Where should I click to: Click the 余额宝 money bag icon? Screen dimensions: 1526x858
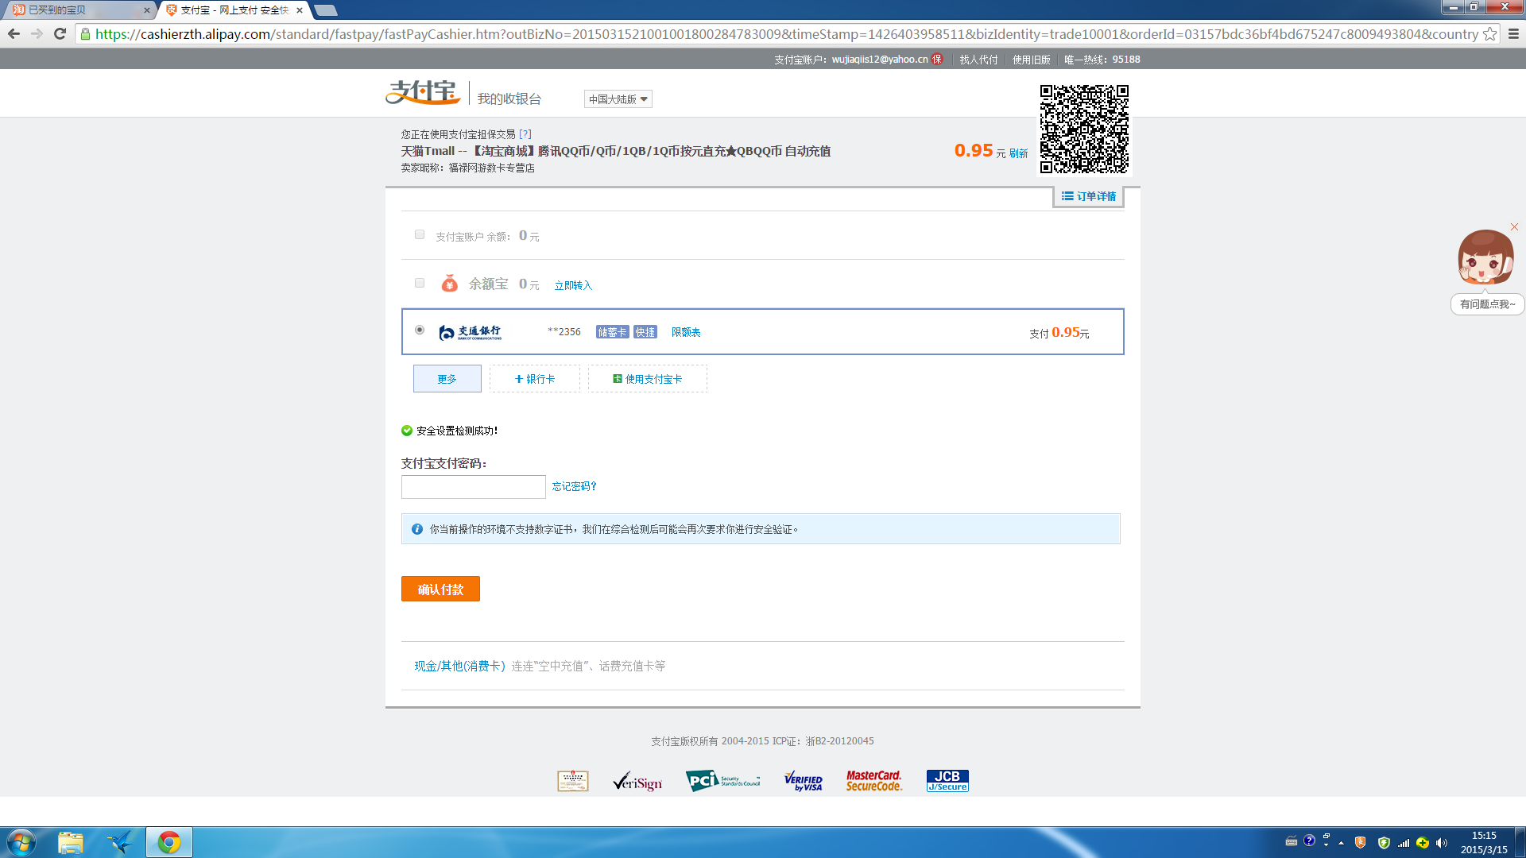tap(450, 283)
